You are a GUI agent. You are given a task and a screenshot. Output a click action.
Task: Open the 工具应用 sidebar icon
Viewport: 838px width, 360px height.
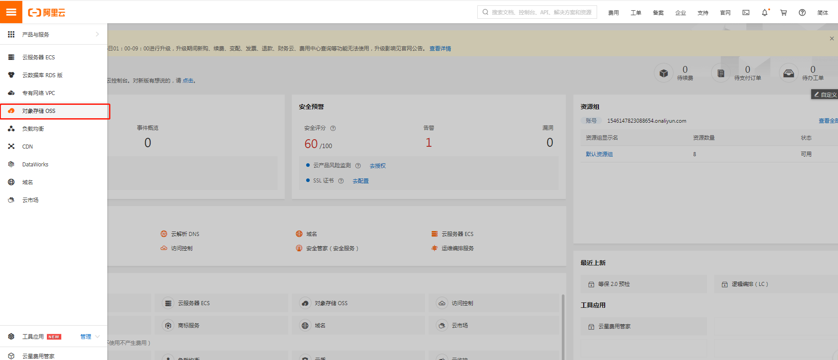pyautogui.click(x=11, y=336)
